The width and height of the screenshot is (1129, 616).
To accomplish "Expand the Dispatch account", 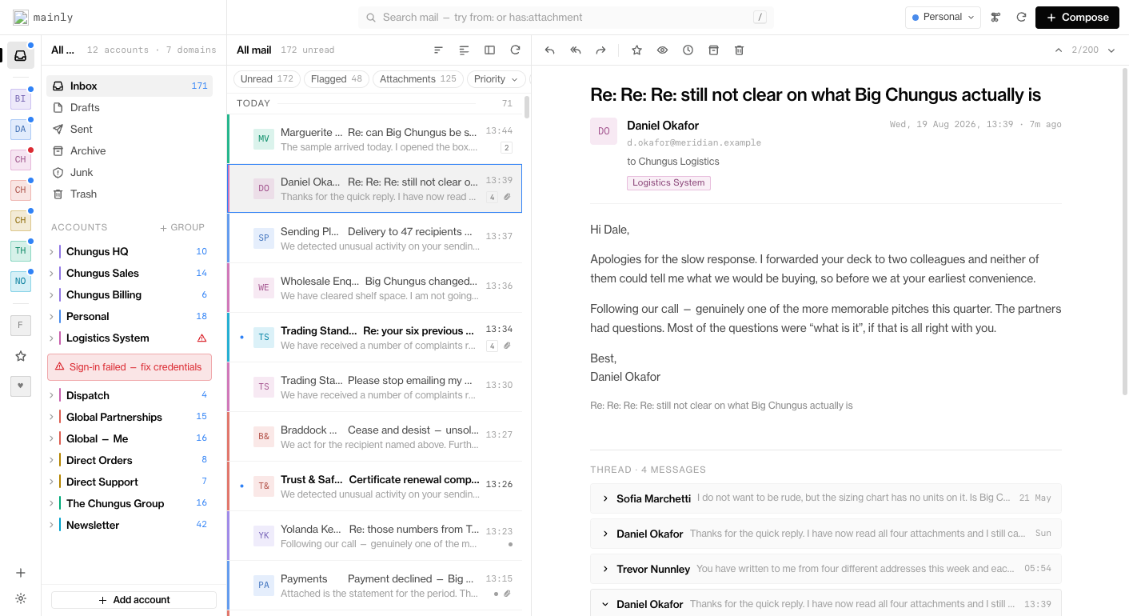I will (x=52, y=395).
